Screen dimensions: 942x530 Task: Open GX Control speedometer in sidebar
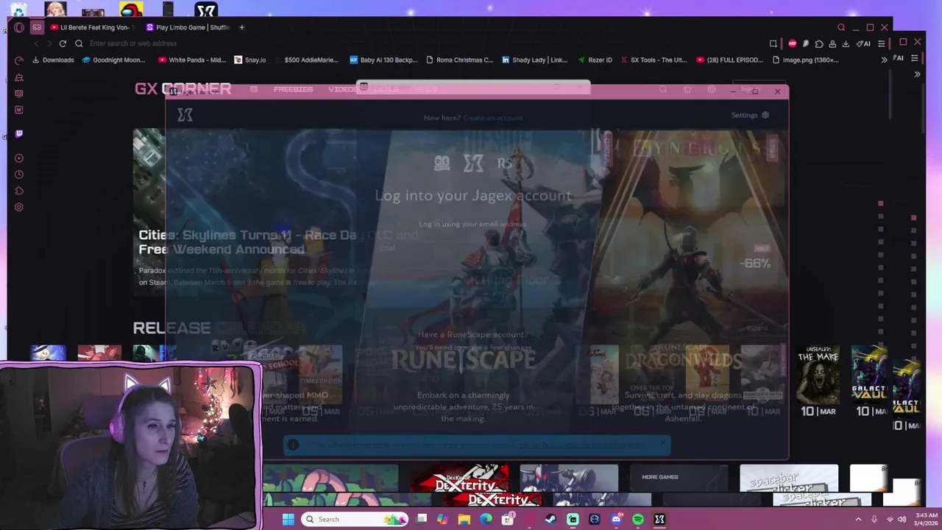click(x=19, y=60)
